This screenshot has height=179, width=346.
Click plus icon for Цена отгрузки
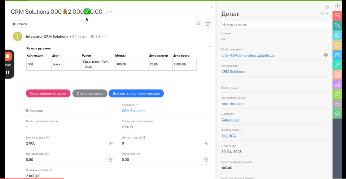point(206,144)
